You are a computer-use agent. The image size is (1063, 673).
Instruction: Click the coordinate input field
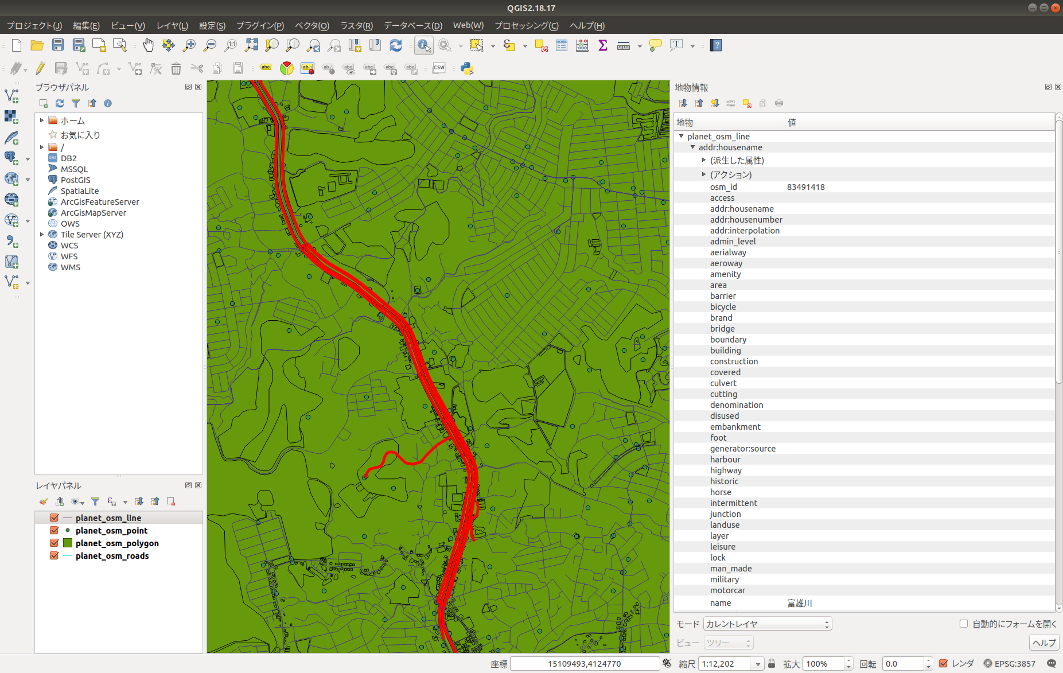click(x=584, y=664)
